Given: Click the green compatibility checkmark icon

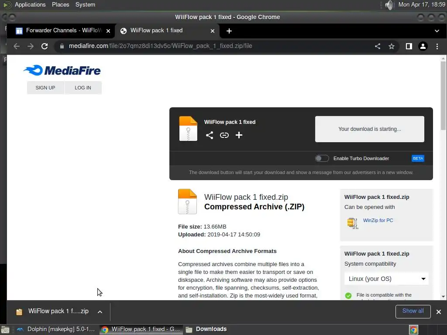Looking at the screenshot, I should (x=348, y=296).
